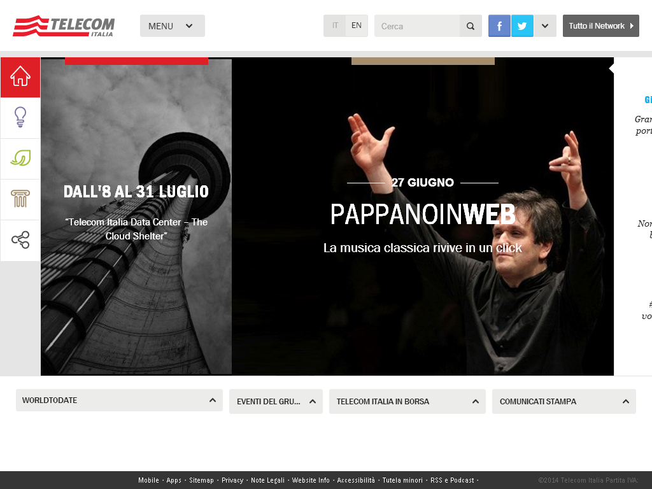Expand the WORLDTODATE panel

119,400
